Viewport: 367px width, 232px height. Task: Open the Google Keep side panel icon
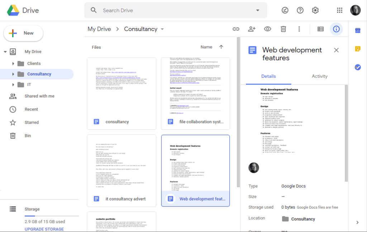pos(357,49)
